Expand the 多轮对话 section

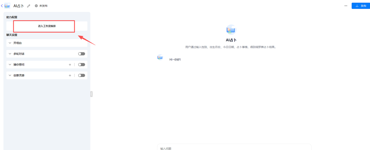click(x=10, y=54)
